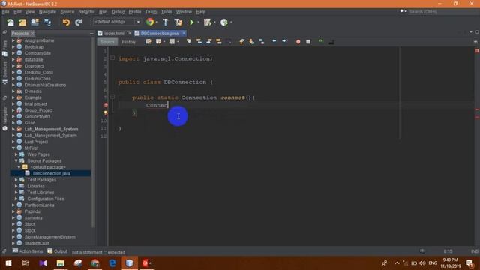Collapse the Source Packages node
The image size is (480, 270).
(16, 160)
